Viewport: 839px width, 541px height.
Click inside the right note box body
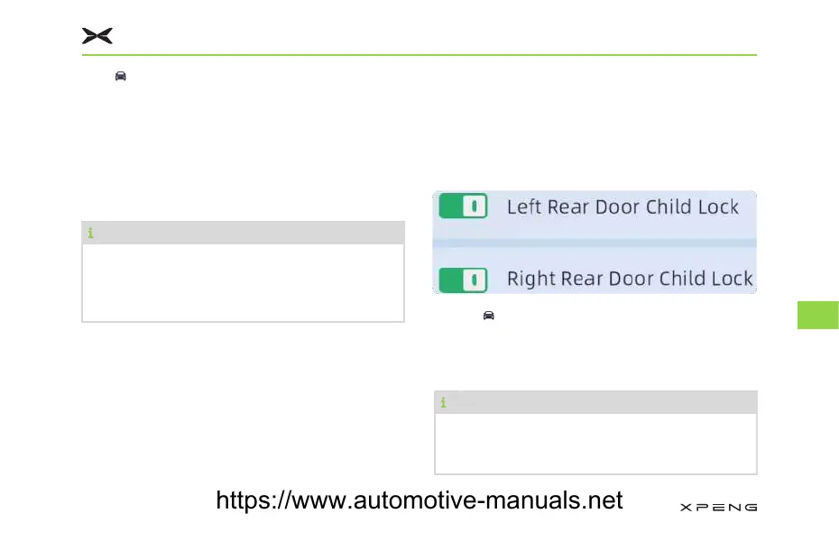tap(595, 444)
